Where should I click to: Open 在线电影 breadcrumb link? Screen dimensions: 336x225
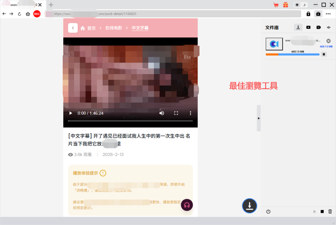(x=114, y=28)
